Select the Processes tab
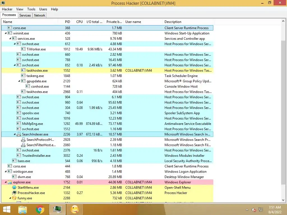Viewport: 287px width, 215px height. (x=9, y=15)
